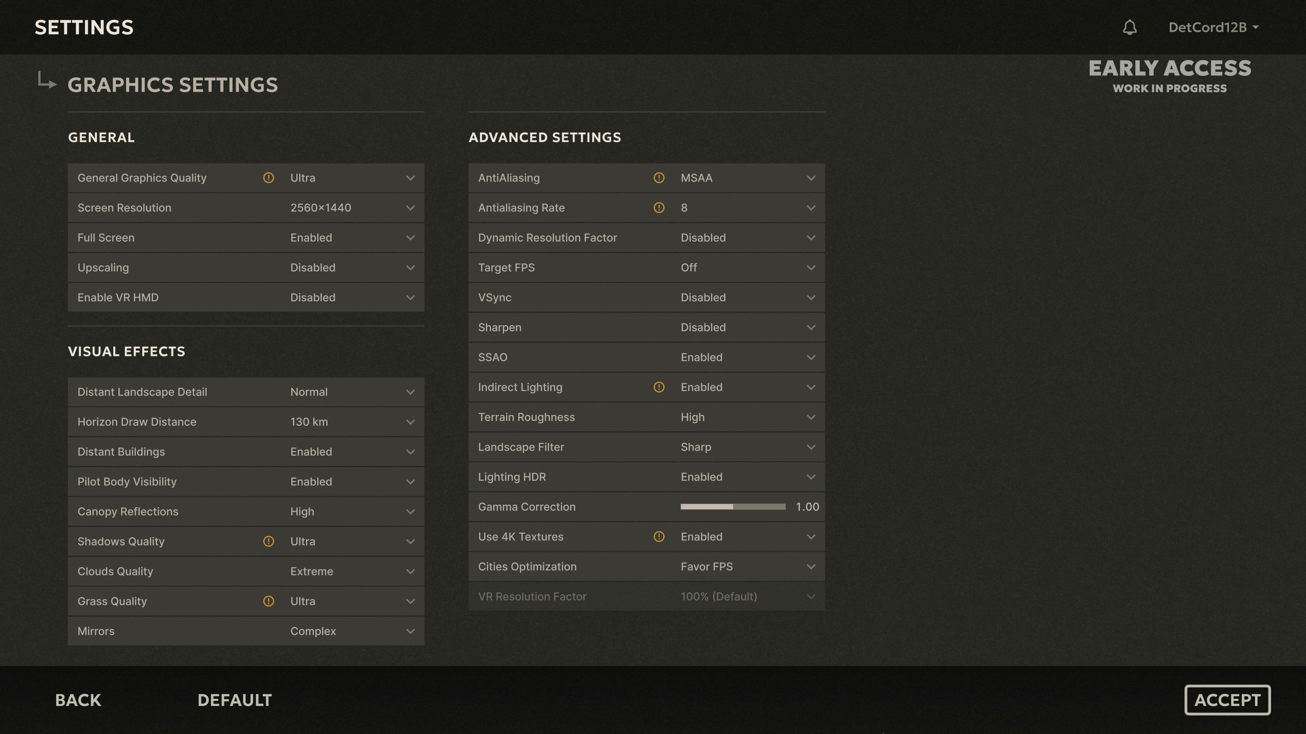Click the GRAPHICS SETTINGS heading
Viewport: 1306px width, 734px height.
173,85
